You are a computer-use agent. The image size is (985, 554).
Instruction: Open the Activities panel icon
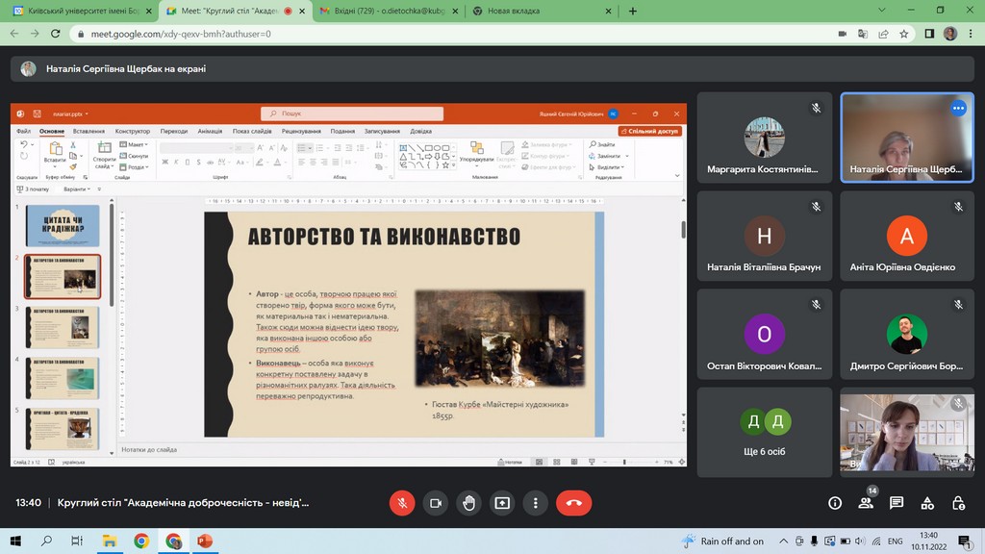927,503
